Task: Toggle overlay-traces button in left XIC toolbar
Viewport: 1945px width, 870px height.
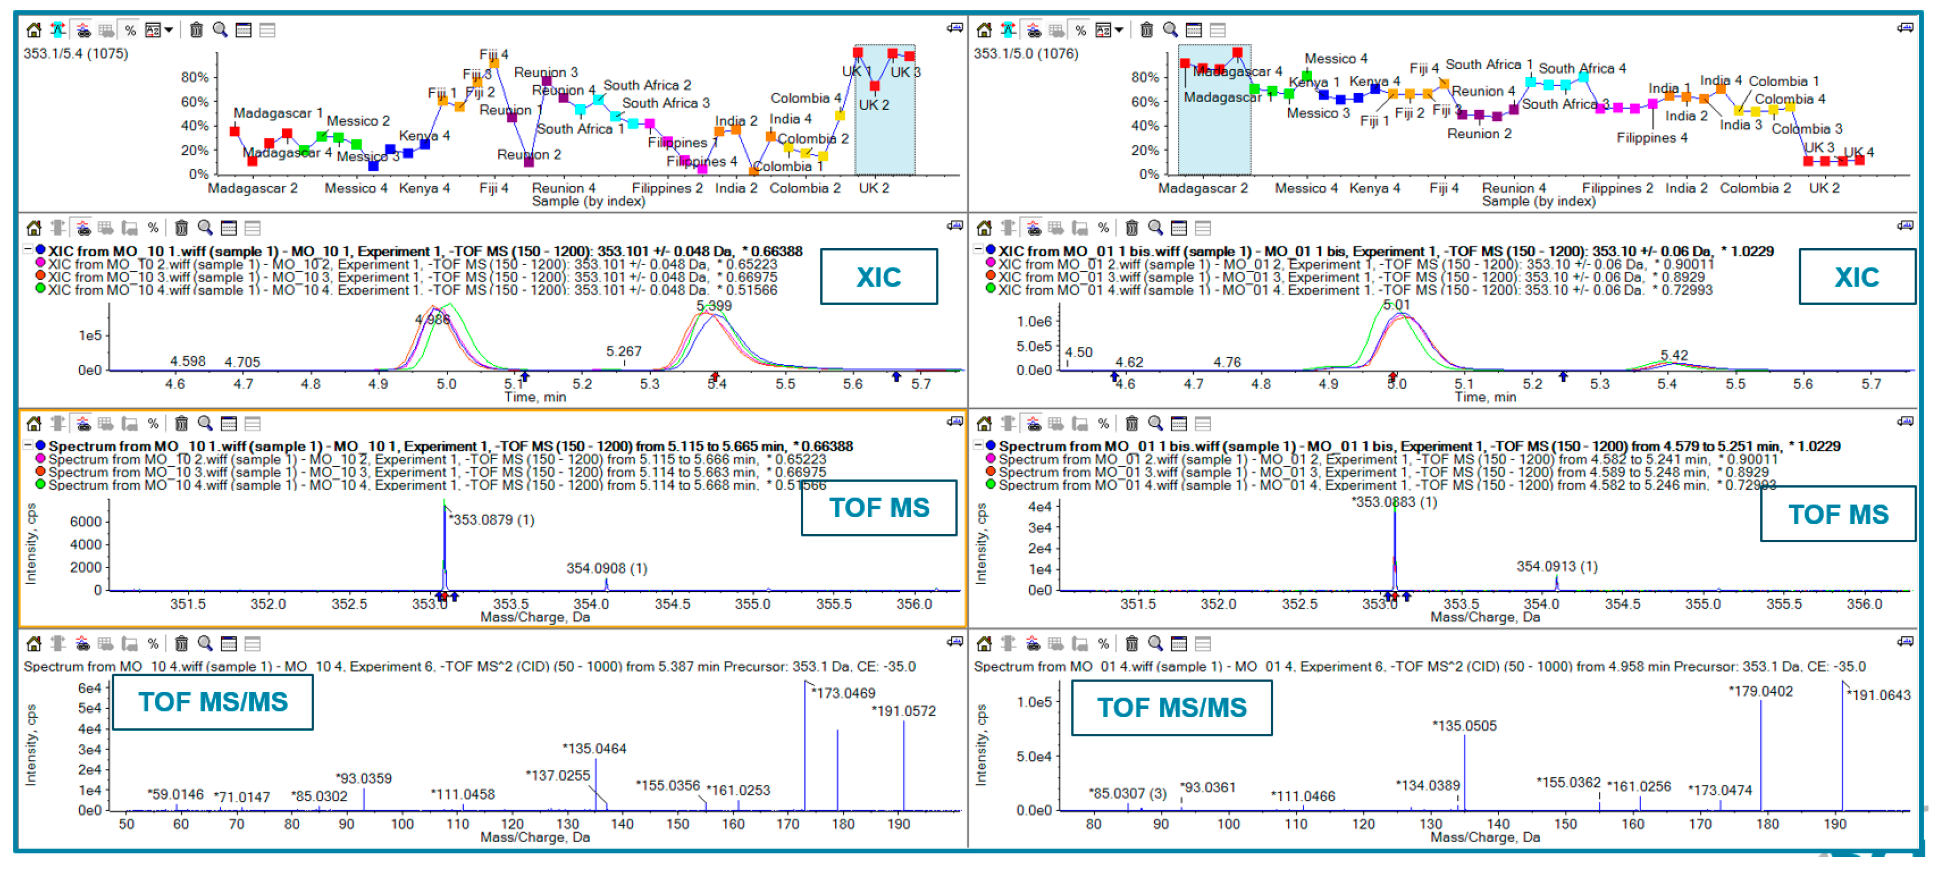Action: coord(83,228)
